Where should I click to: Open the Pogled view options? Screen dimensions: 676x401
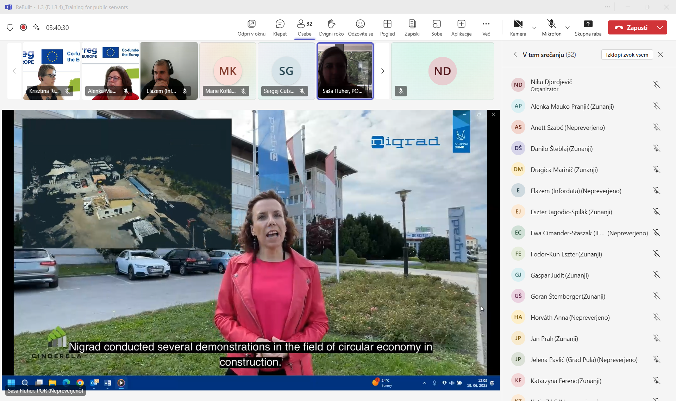coord(387,27)
